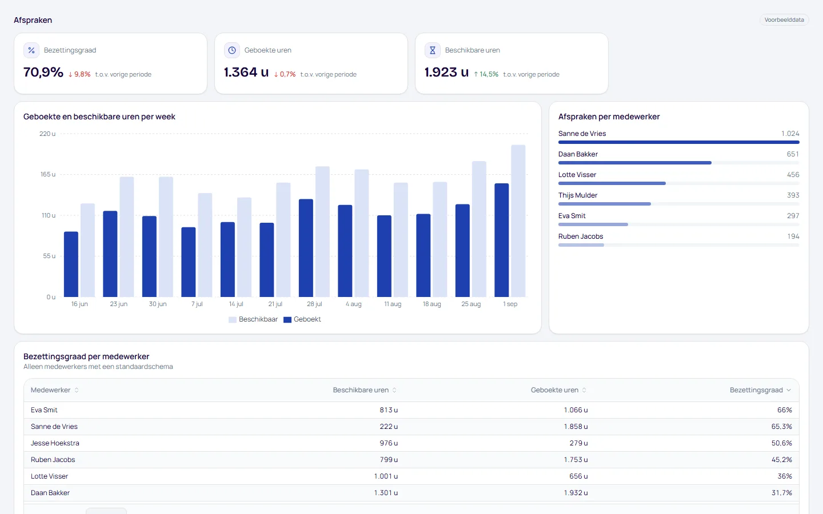Image resolution: width=823 pixels, height=514 pixels.
Task: Click the Geboekt bar for 28 jul
Action: coord(306,248)
